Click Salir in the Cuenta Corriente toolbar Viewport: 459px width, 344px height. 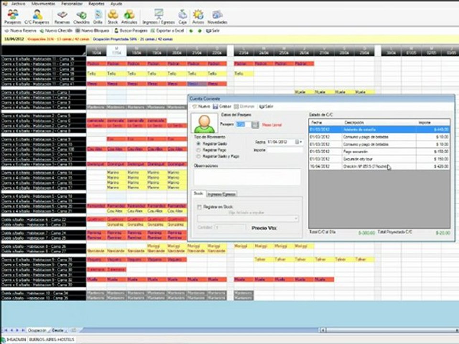[266, 107]
